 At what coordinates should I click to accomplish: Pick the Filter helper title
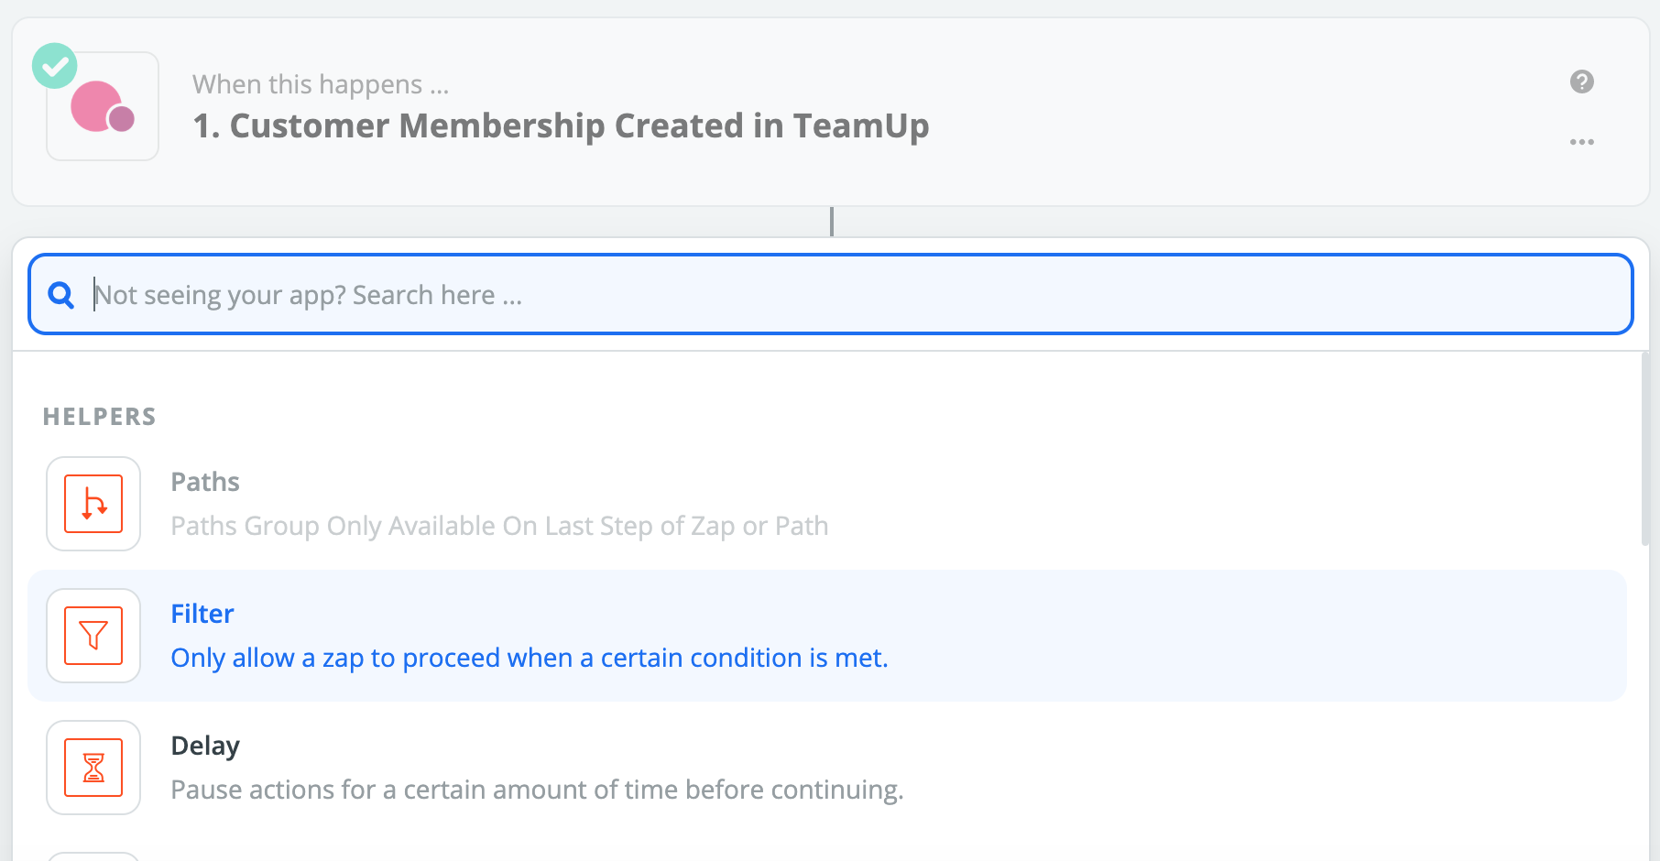[202, 614]
